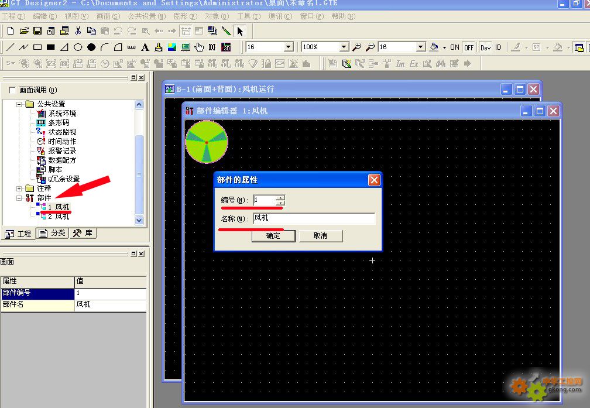The height and width of the screenshot is (408, 590).
Task: Click the 编号 spinner arrows
Action: coord(280,200)
